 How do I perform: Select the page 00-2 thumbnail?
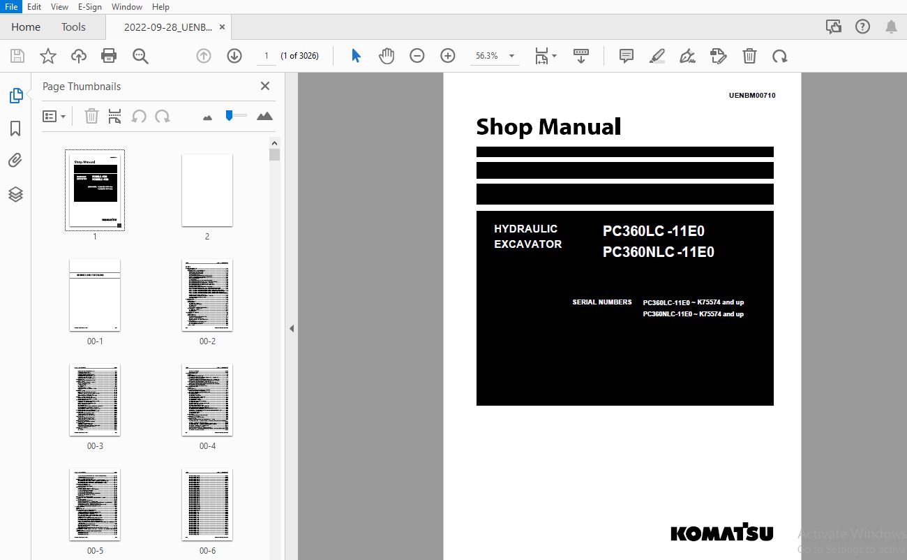click(x=207, y=295)
